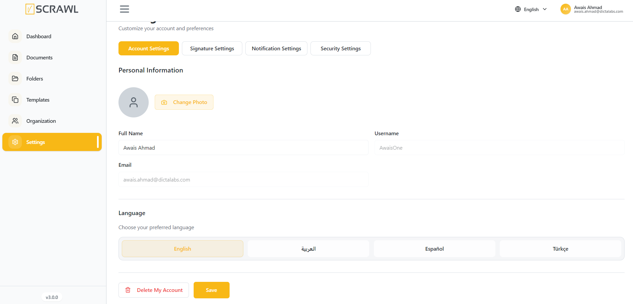Click the Settings gear icon
The width and height of the screenshot is (633, 304).
(15, 142)
